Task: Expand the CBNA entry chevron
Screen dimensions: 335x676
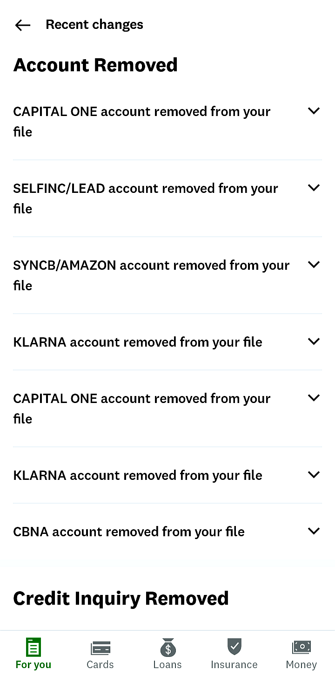Action: (x=314, y=531)
